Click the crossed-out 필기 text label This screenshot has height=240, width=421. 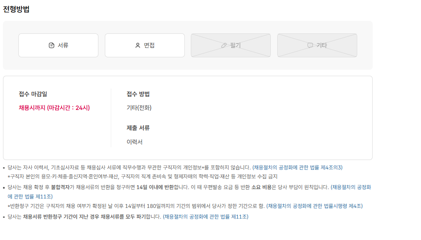(235, 45)
